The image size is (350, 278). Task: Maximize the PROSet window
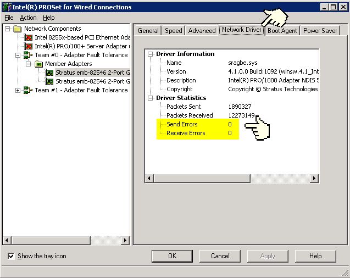(x=334, y=7)
